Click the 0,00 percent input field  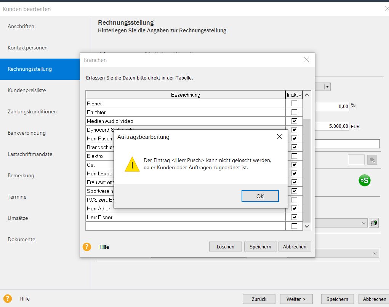pos(332,106)
